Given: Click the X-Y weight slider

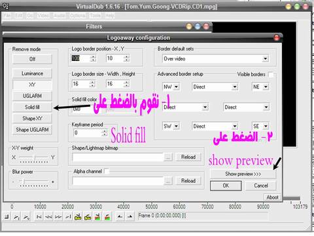Looking at the screenshot, I should click(x=34, y=157).
